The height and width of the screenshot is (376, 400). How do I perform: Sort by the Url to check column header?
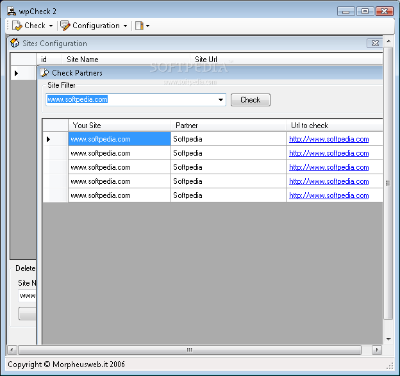335,125
